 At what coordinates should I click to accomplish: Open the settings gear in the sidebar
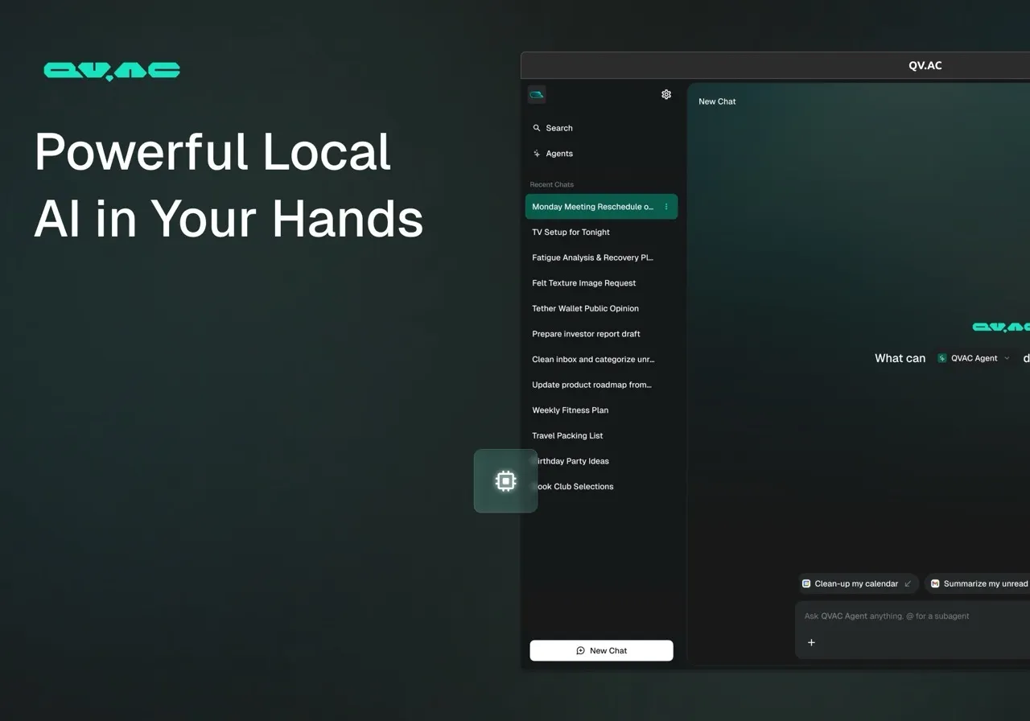pos(666,94)
